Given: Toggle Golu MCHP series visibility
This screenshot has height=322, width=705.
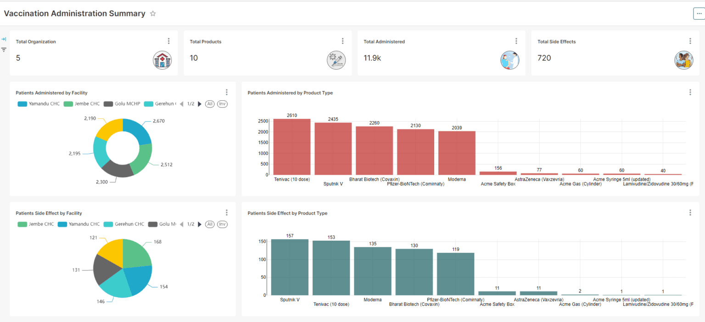Looking at the screenshot, I should (114, 104).
